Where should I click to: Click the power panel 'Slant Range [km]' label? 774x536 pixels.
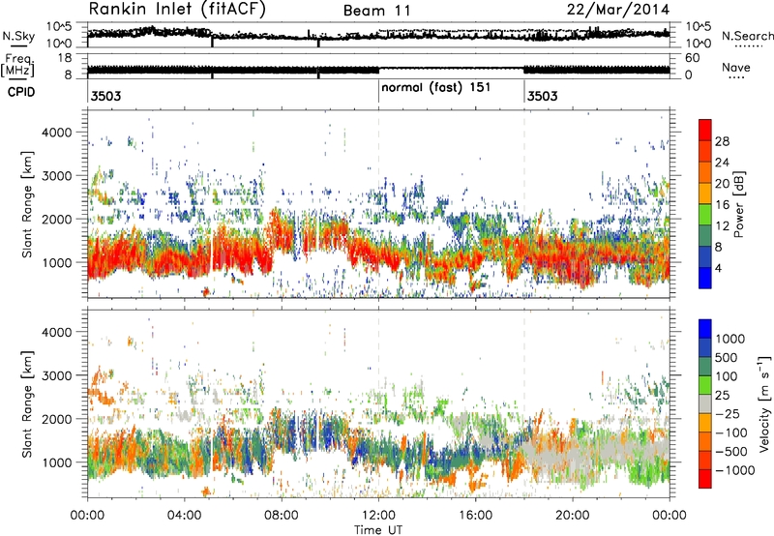[x=27, y=205]
